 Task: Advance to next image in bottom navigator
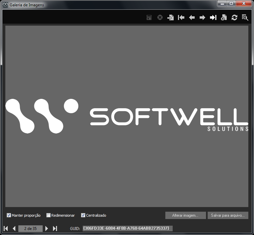click(x=47, y=228)
